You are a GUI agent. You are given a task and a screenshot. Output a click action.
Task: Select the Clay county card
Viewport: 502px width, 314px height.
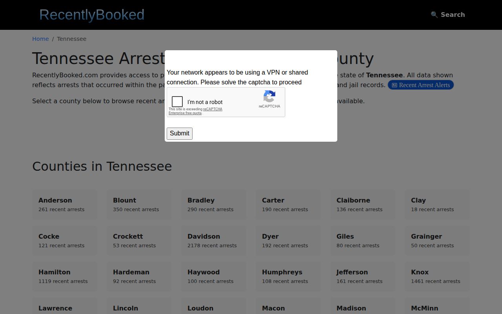pyautogui.click(x=437, y=204)
